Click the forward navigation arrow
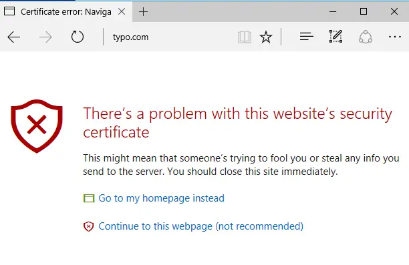The width and height of the screenshot is (409, 265). tap(45, 37)
